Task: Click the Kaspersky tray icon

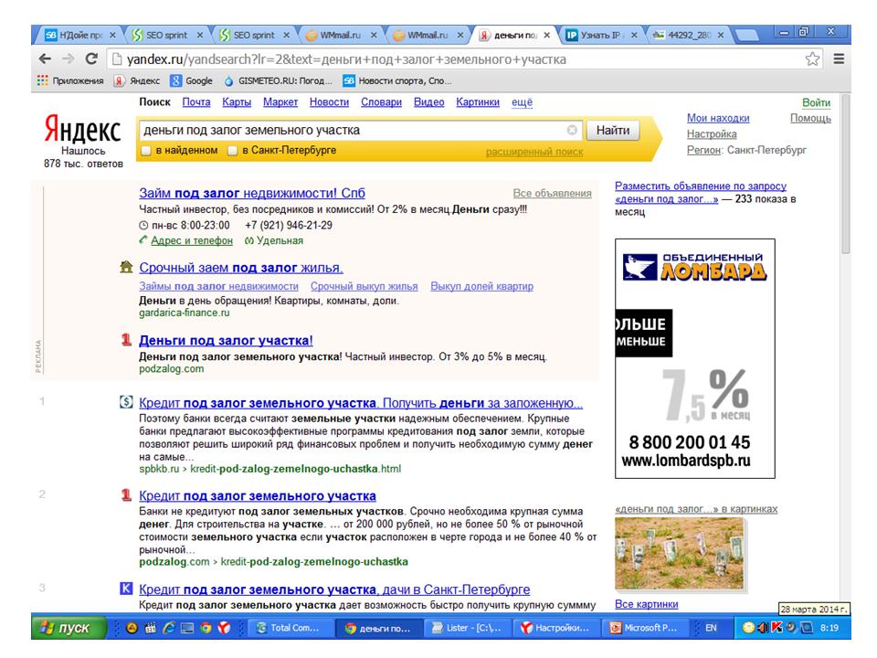Action: coord(777,628)
